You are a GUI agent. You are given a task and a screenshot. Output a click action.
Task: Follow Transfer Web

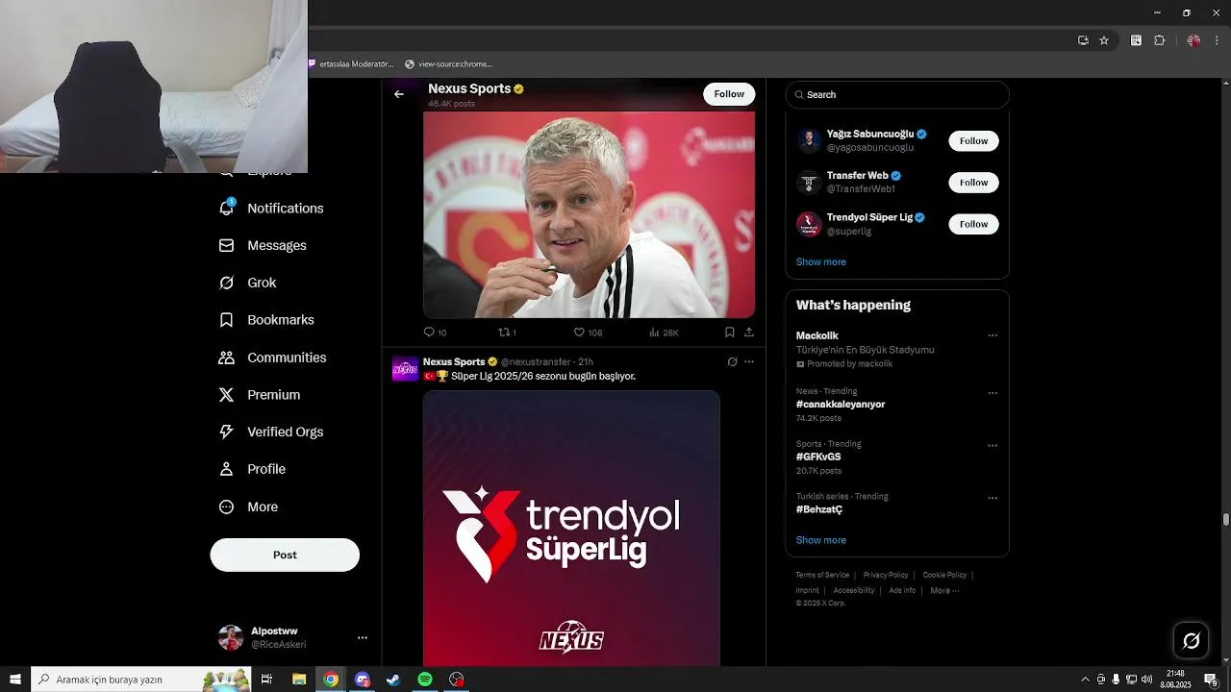(x=973, y=183)
